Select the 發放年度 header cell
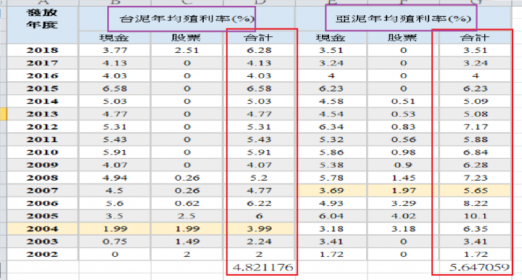The width and height of the screenshot is (522, 280). pos(43,25)
